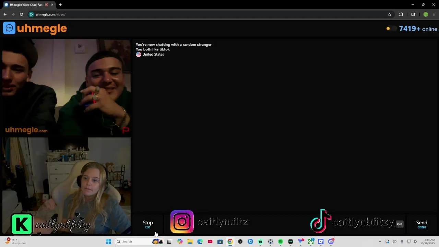This screenshot has width=439, height=247.
Task: Open the GIF picker button
Action: click(400, 224)
